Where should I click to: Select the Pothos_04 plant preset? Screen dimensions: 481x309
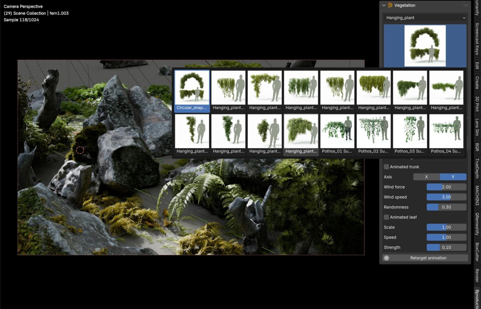click(x=446, y=131)
